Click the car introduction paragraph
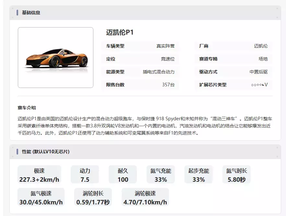This screenshot has width=286, height=216. 145,126
